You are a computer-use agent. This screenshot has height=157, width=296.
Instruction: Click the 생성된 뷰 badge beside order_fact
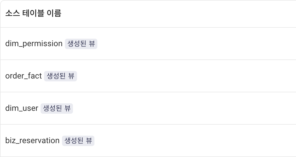click(x=61, y=76)
